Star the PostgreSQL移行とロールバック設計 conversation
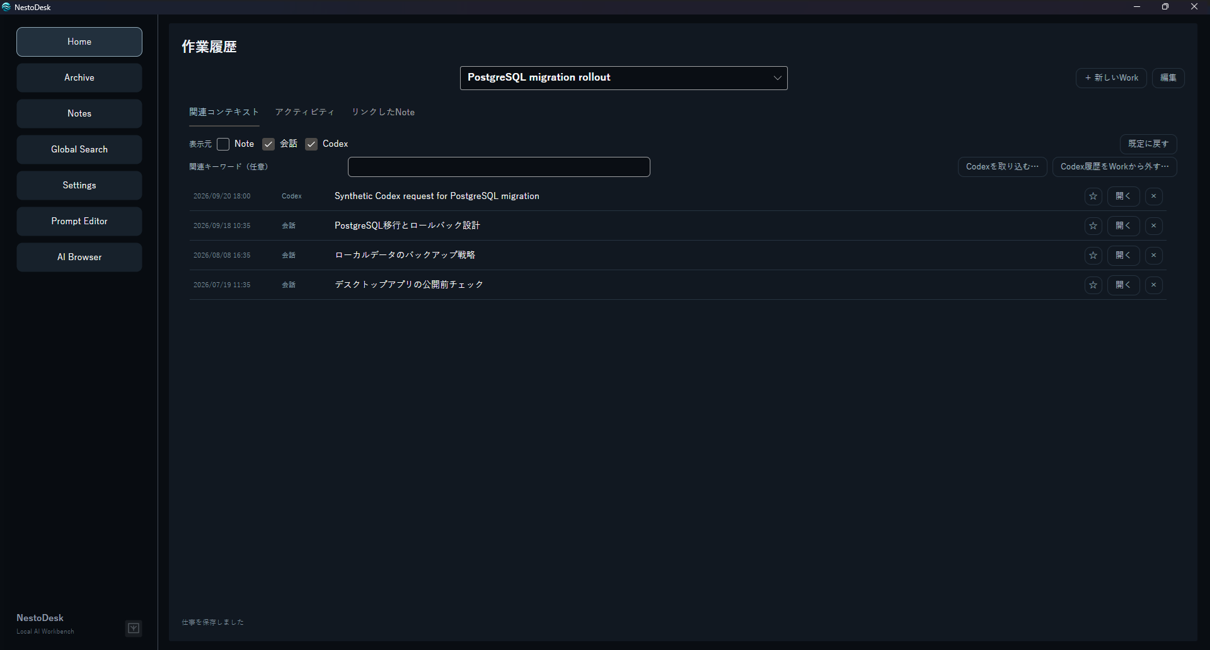Screen dimensions: 1210x650 [1093, 226]
